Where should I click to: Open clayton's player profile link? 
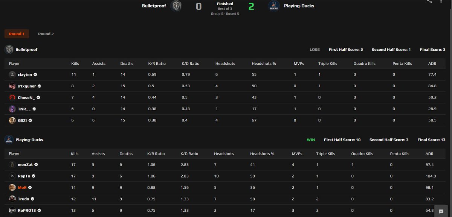(x=25, y=75)
